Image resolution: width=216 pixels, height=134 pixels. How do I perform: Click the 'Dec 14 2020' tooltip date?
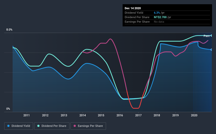pyautogui.click(x=133, y=8)
